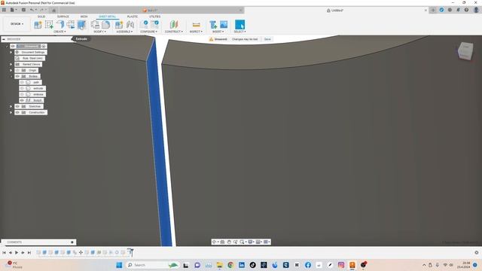The image size is (482, 271).
Task: Toggle visibility eye of Construction folder
Action: (17, 112)
